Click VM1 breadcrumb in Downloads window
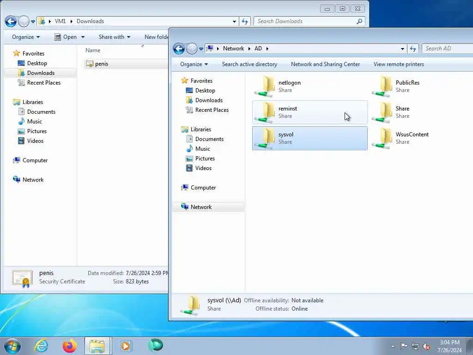 (x=61, y=21)
